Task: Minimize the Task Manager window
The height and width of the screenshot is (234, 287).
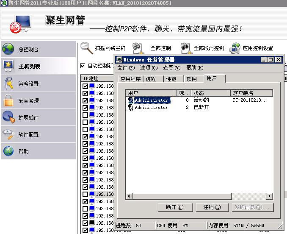Action: point(264,60)
